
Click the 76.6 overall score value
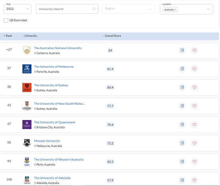(x=110, y=124)
